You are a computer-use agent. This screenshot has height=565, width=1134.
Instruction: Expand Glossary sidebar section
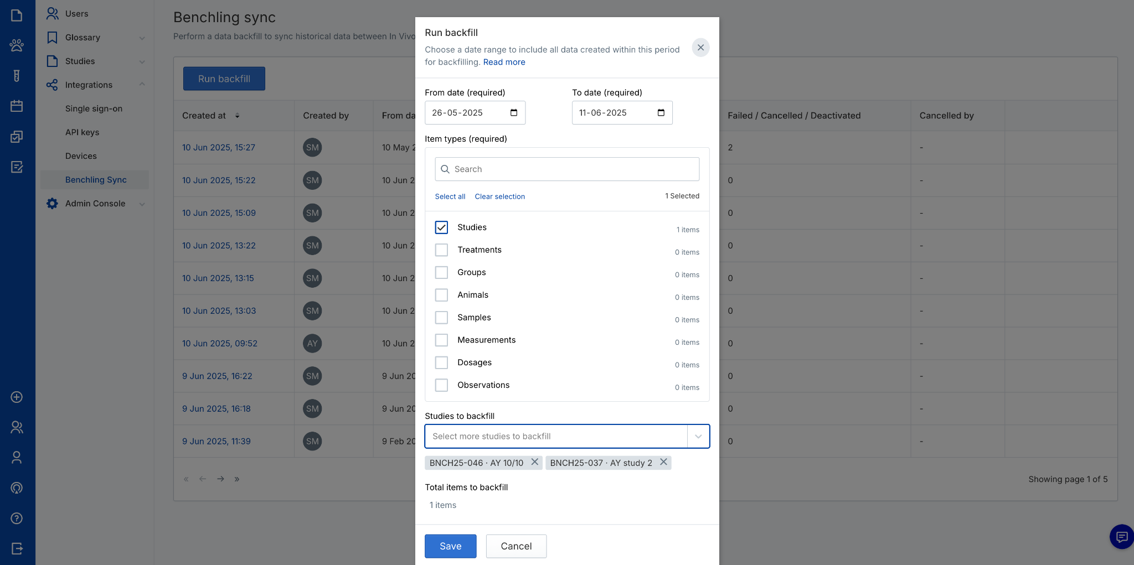coord(142,38)
